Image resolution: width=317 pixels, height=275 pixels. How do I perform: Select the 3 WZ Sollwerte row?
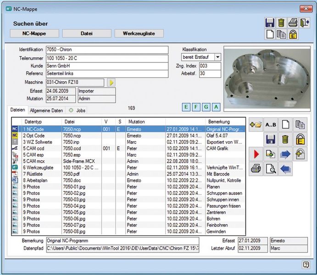pos(128,142)
